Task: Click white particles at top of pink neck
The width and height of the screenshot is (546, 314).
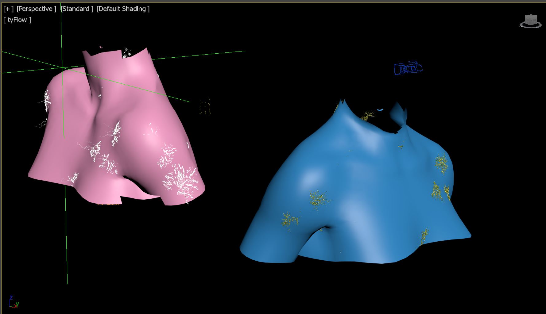Action: click(126, 52)
